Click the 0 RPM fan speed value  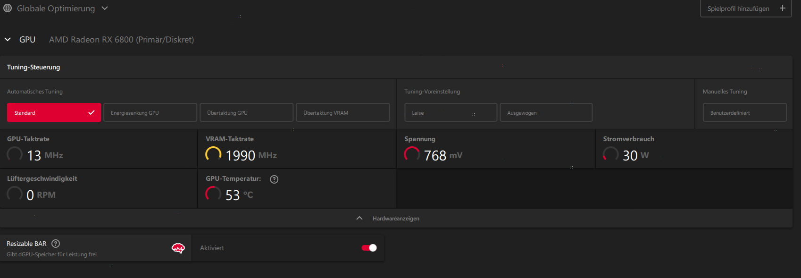point(41,195)
